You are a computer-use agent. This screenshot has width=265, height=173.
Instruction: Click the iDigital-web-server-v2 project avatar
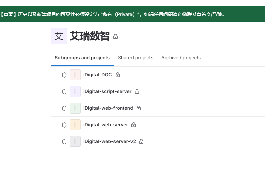75,141
